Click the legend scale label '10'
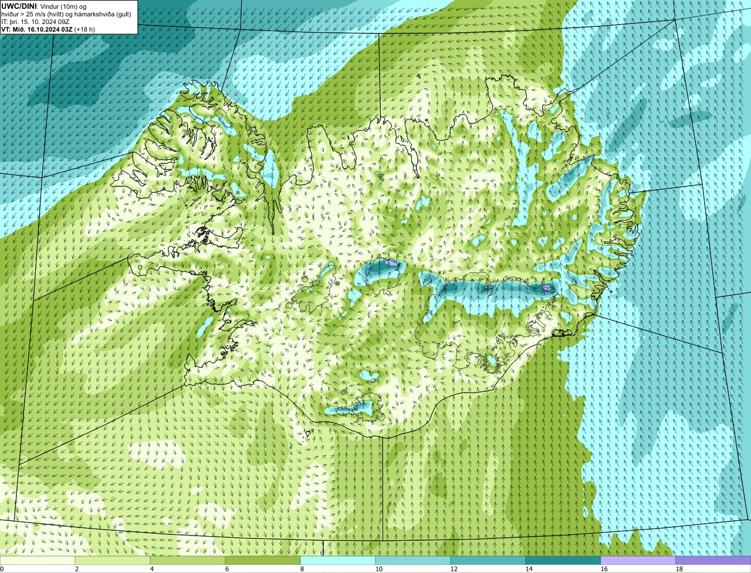 [x=379, y=569]
